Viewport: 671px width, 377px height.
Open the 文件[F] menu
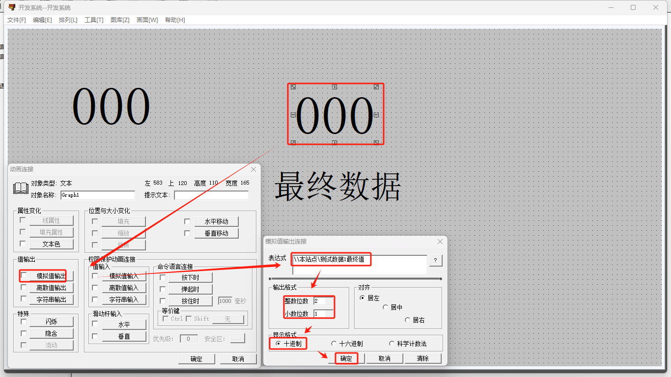16,20
